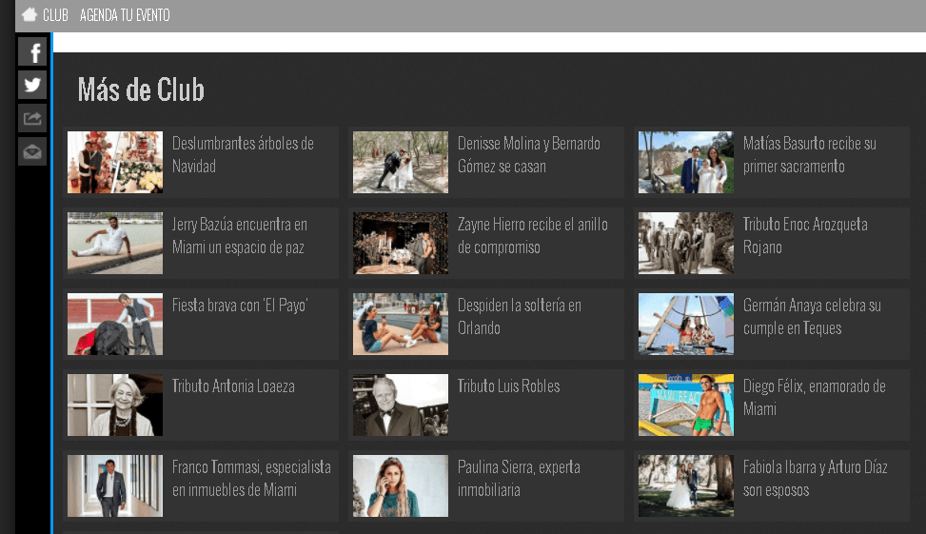
Task: Share the page on Facebook
Action: (x=32, y=52)
